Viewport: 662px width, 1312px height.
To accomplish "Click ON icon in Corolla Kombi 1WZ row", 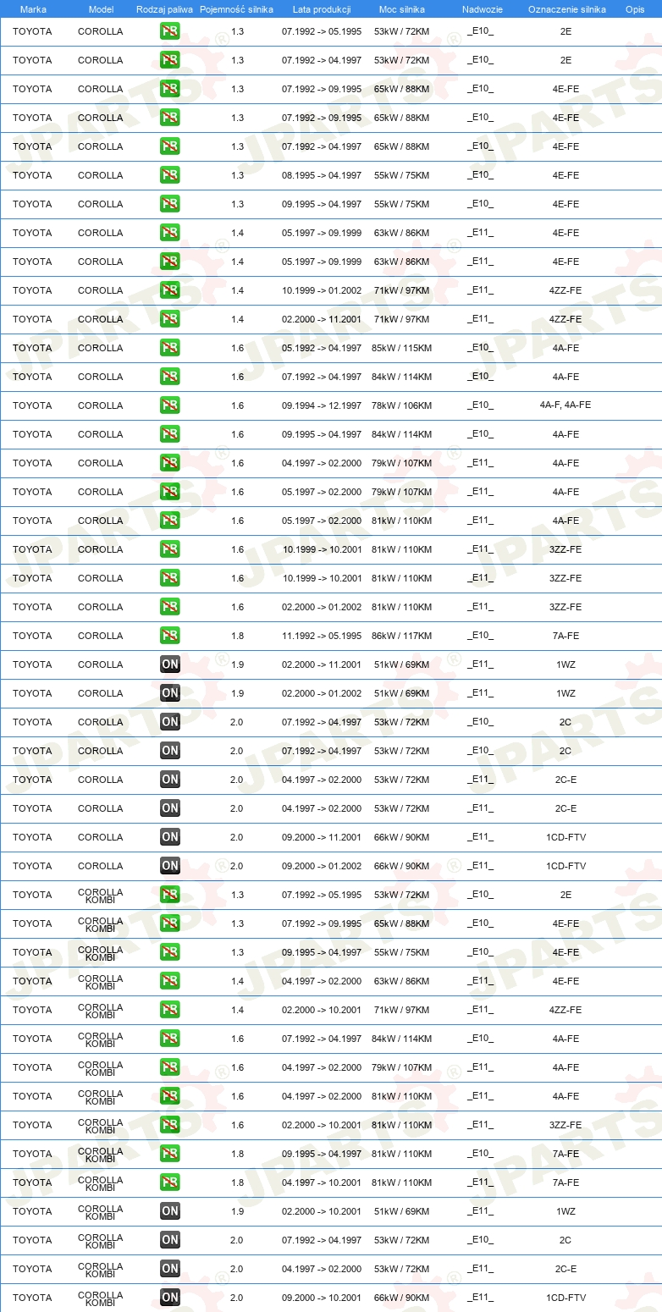I will 169,1211.
